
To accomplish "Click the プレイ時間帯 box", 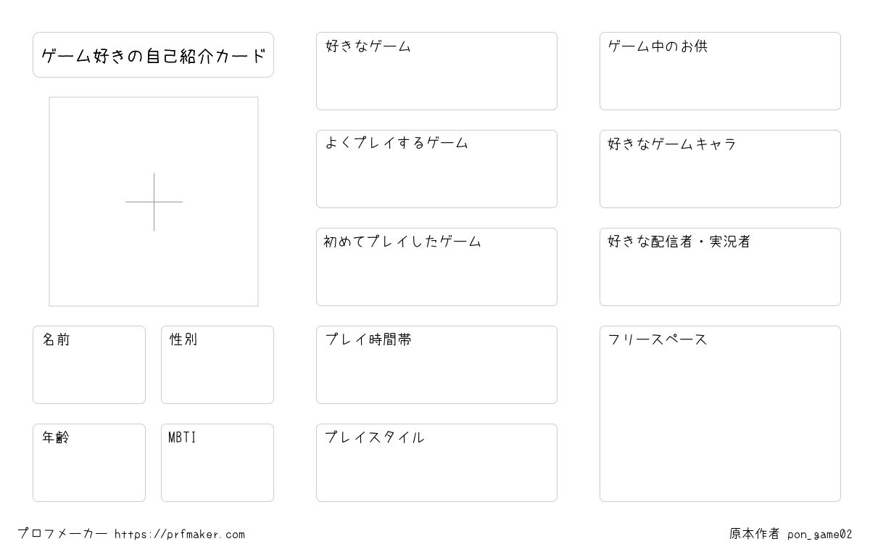I will click(x=436, y=365).
